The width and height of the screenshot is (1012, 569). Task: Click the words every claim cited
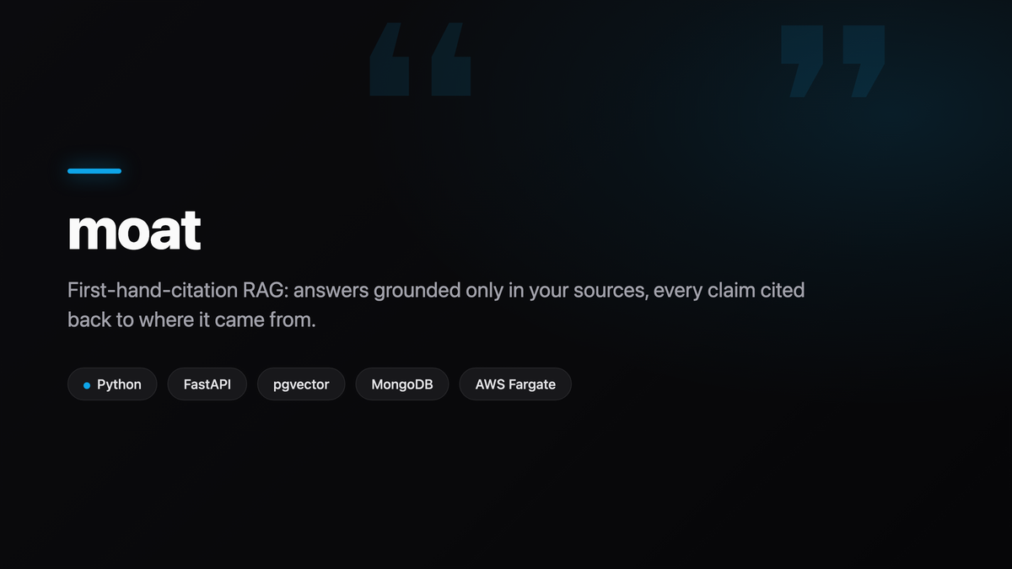click(729, 291)
